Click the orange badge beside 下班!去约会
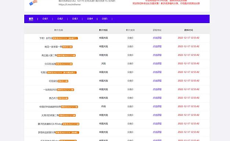Image resolution: width=230 pixels, height=141 pixels. (x=65, y=38)
